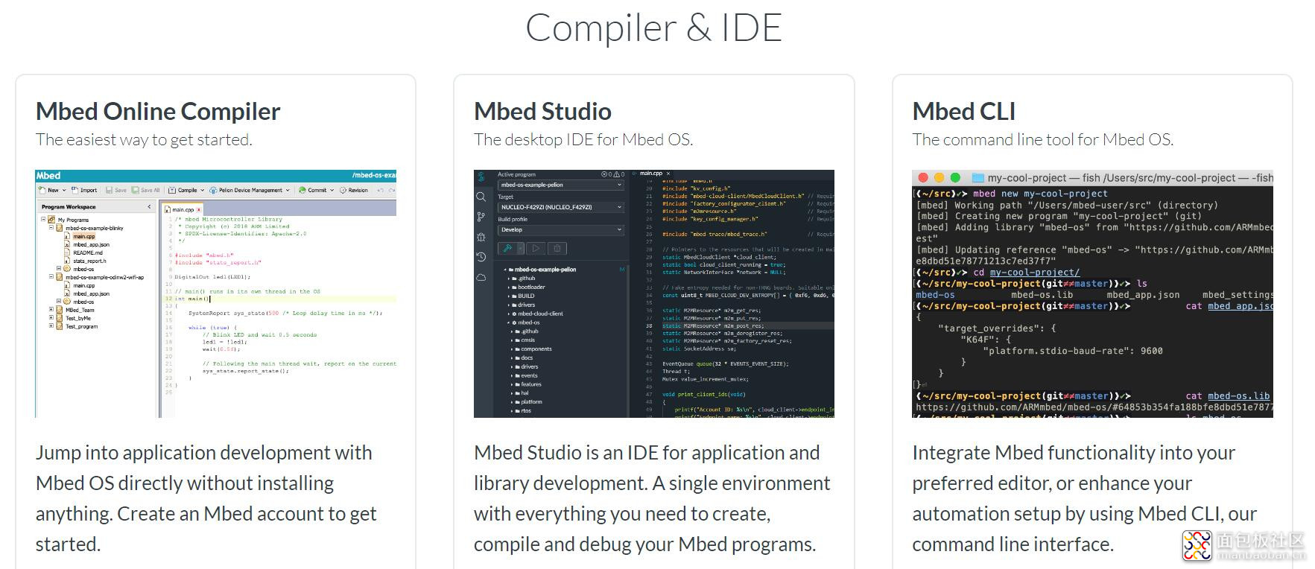Open the history clock icon in Mbed Studio
The height and width of the screenshot is (569, 1315).
(x=481, y=257)
